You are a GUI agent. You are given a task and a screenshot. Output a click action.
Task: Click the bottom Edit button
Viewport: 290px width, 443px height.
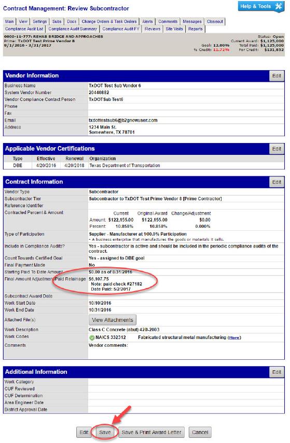(84, 433)
